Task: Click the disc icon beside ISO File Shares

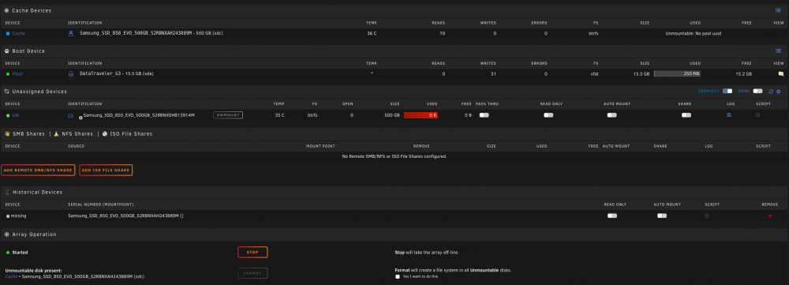Action: [105, 134]
